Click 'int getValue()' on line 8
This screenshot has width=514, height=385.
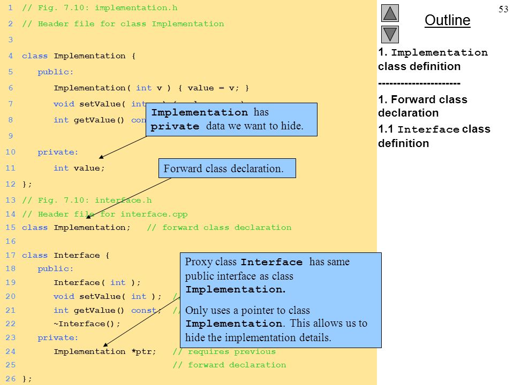pos(89,120)
